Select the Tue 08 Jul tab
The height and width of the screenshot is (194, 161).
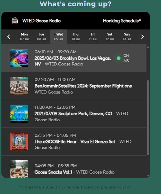pos(41,37)
